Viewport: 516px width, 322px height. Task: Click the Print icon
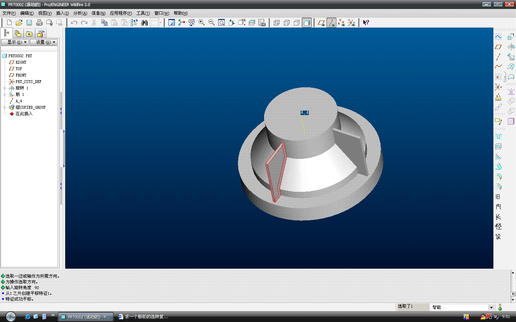pos(39,23)
